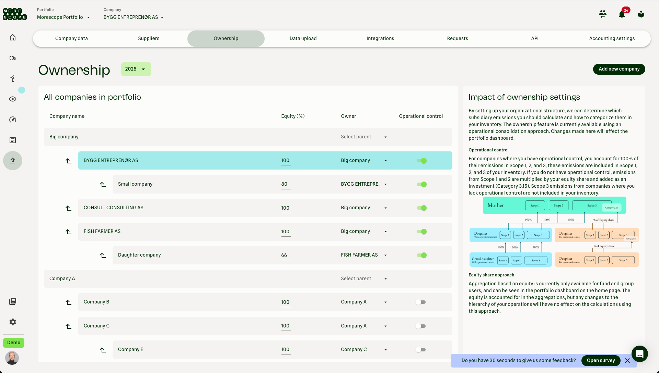
Task: Open the home icon in sidebar
Action: point(13,37)
